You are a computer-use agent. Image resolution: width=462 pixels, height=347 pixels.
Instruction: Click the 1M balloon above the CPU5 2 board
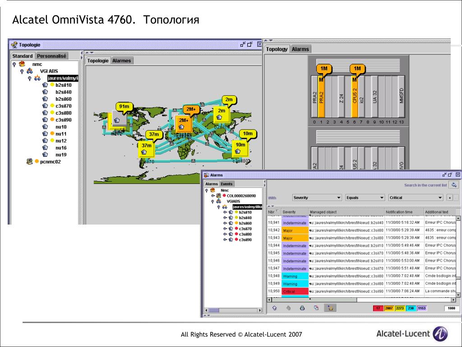pos(357,69)
